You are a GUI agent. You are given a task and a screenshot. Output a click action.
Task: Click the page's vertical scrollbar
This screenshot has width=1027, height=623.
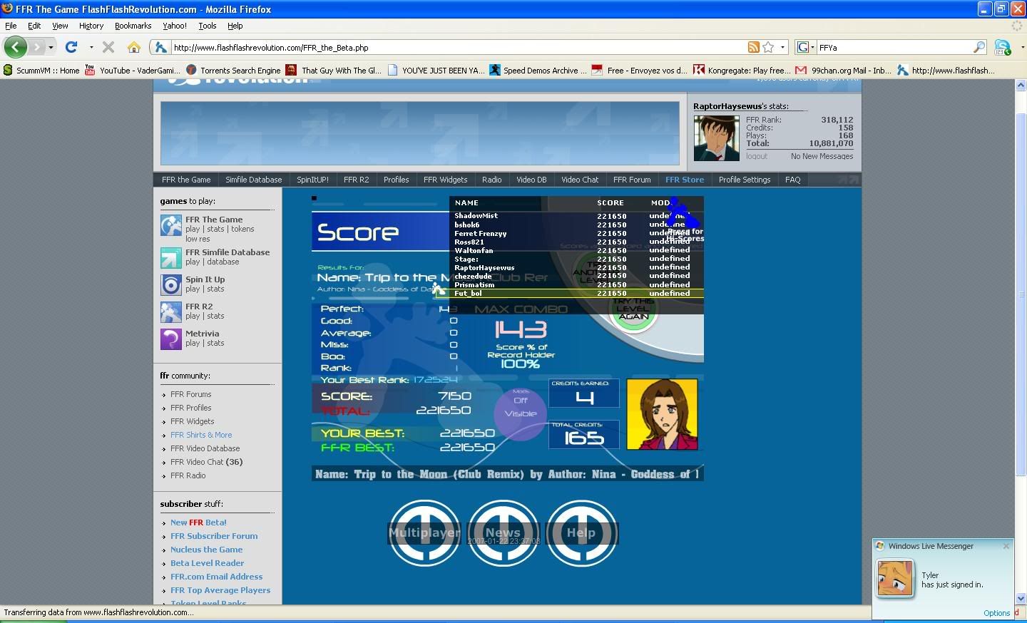(1021, 342)
